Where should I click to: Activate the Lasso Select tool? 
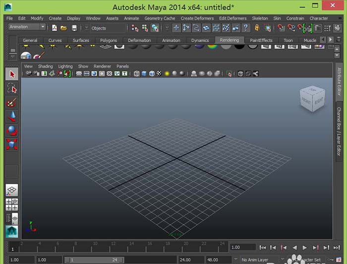coord(12,89)
